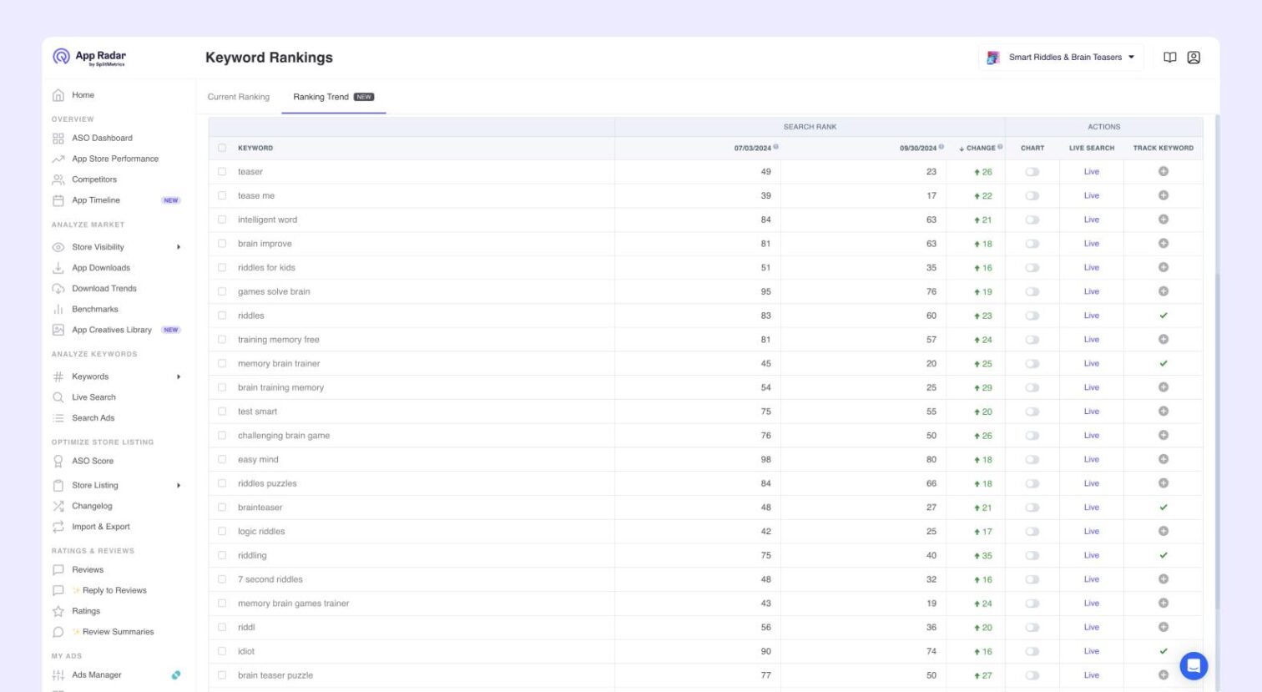The width and height of the screenshot is (1262, 692).
Task: Open the documentation book icon
Action: click(1170, 58)
